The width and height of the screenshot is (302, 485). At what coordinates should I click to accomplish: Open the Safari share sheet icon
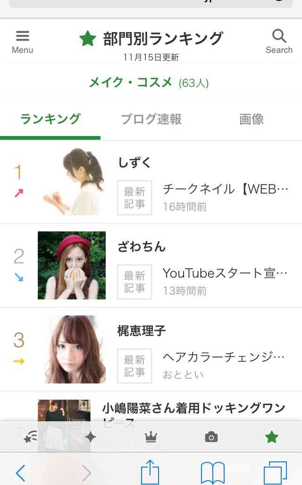click(x=150, y=472)
